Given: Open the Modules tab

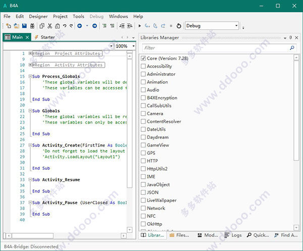Looking at the screenshot, I should 208,235.
